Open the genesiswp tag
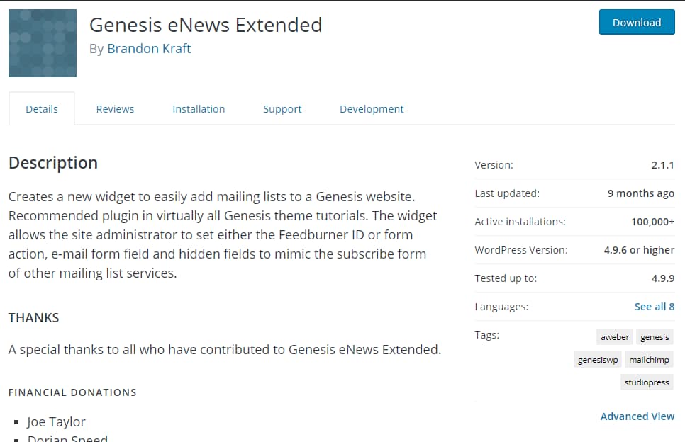 coord(597,359)
